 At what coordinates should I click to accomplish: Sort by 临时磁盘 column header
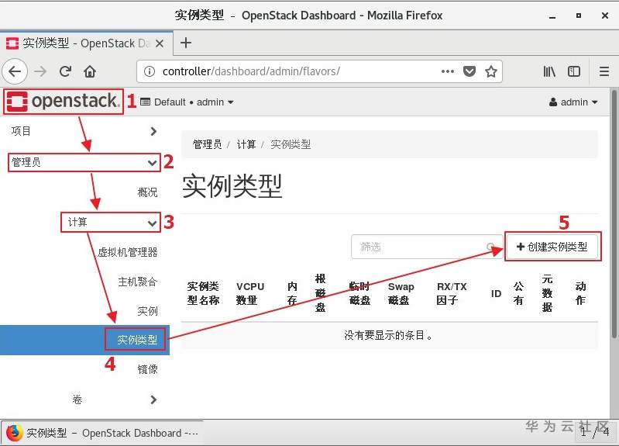tap(359, 293)
